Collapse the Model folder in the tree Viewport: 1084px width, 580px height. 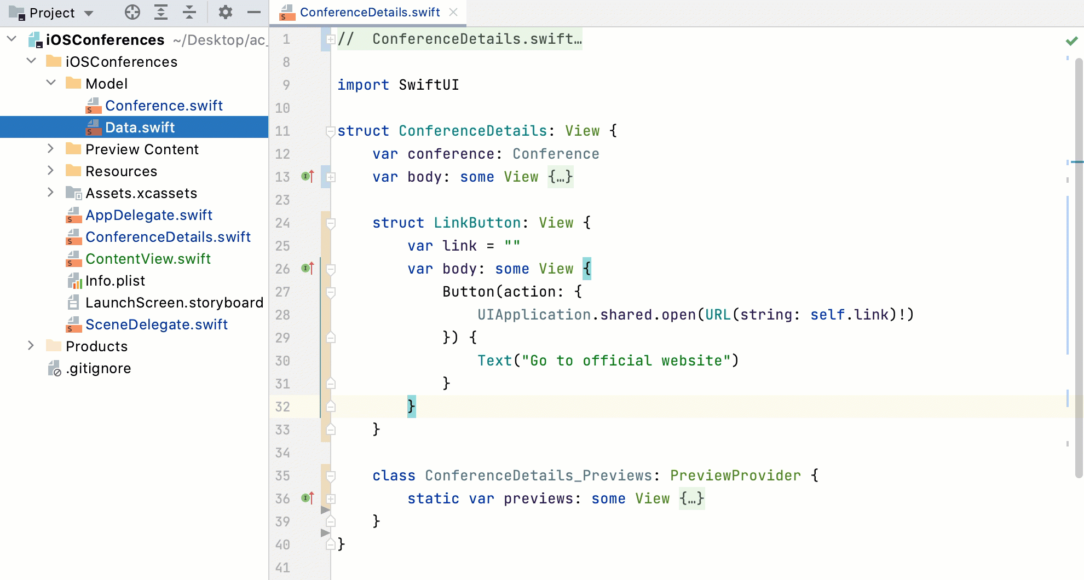click(x=51, y=83)
